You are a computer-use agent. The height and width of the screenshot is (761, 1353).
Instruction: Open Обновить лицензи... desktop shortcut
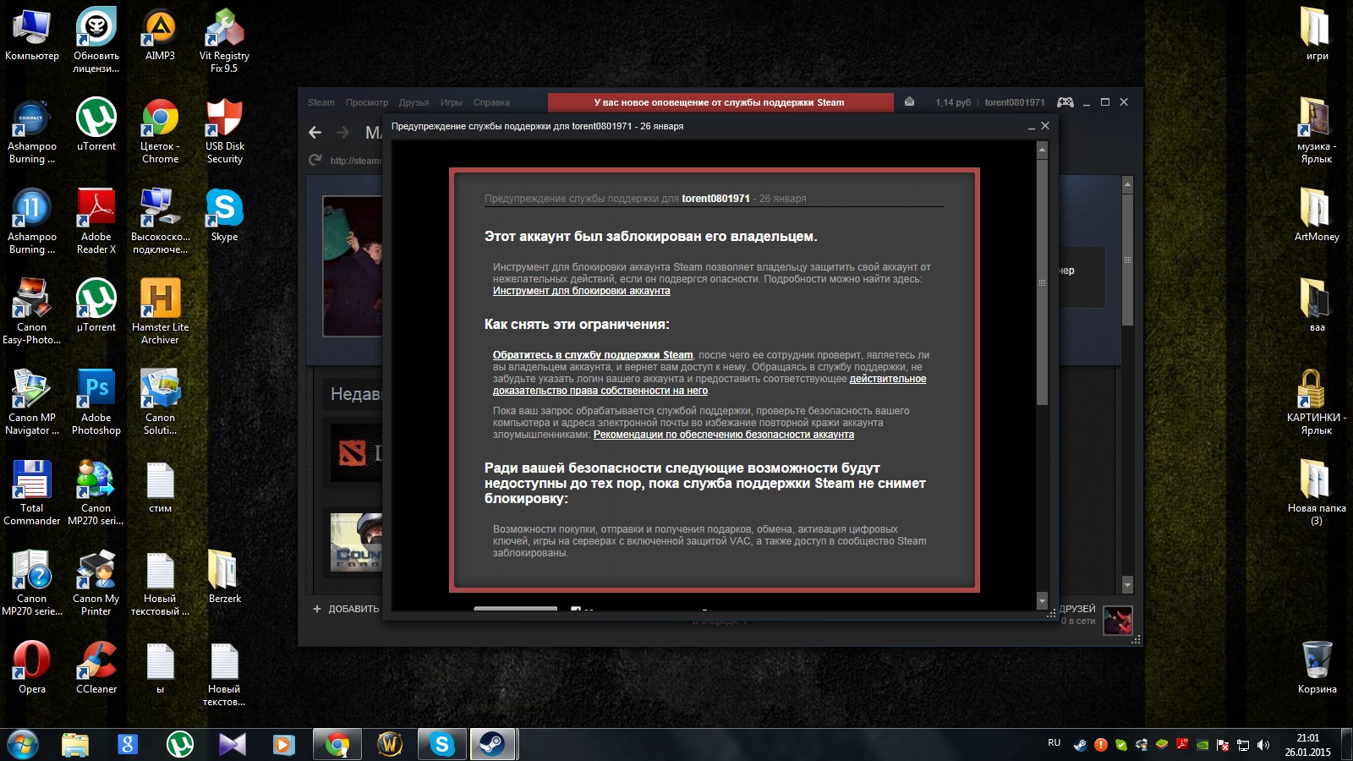click(96, 41)
